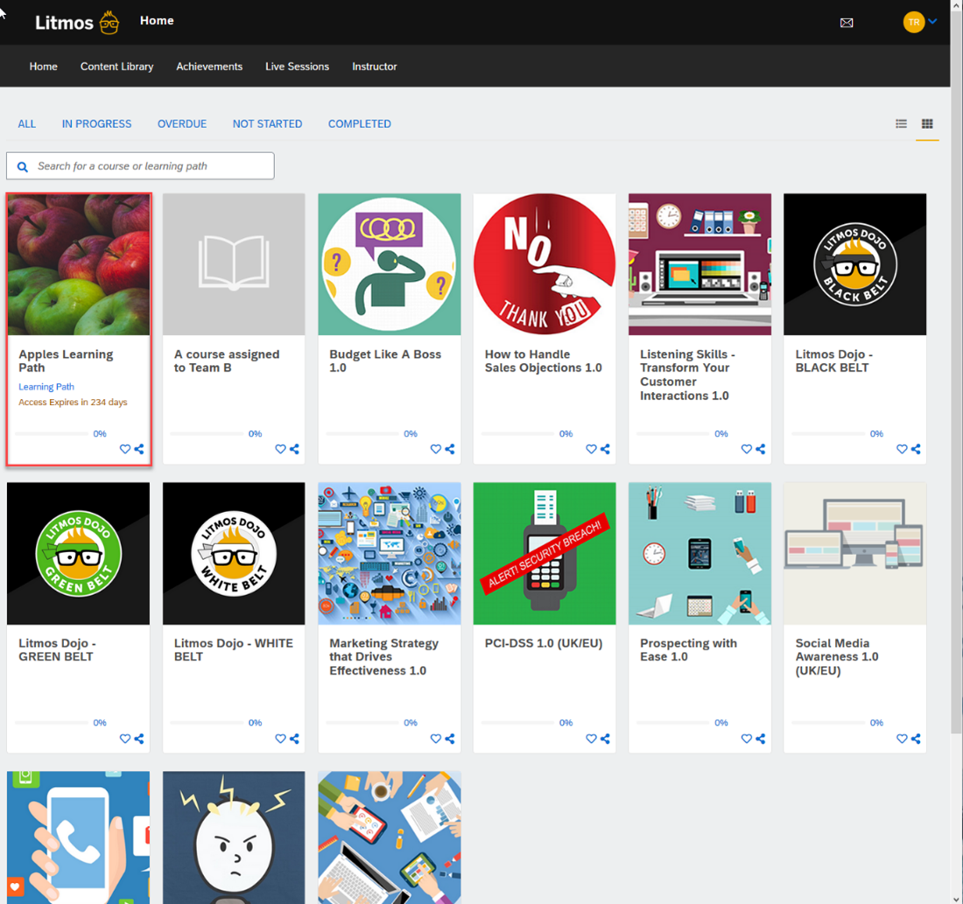Viewport: 963px width, 904px height.
Task: Share Litmos Dojo BLACK BELT
Action: point(917,449)
